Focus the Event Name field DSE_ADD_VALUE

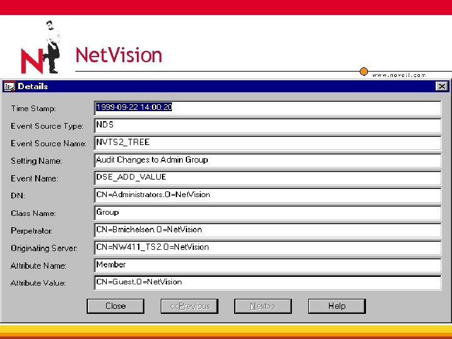[x=267, y=178]
